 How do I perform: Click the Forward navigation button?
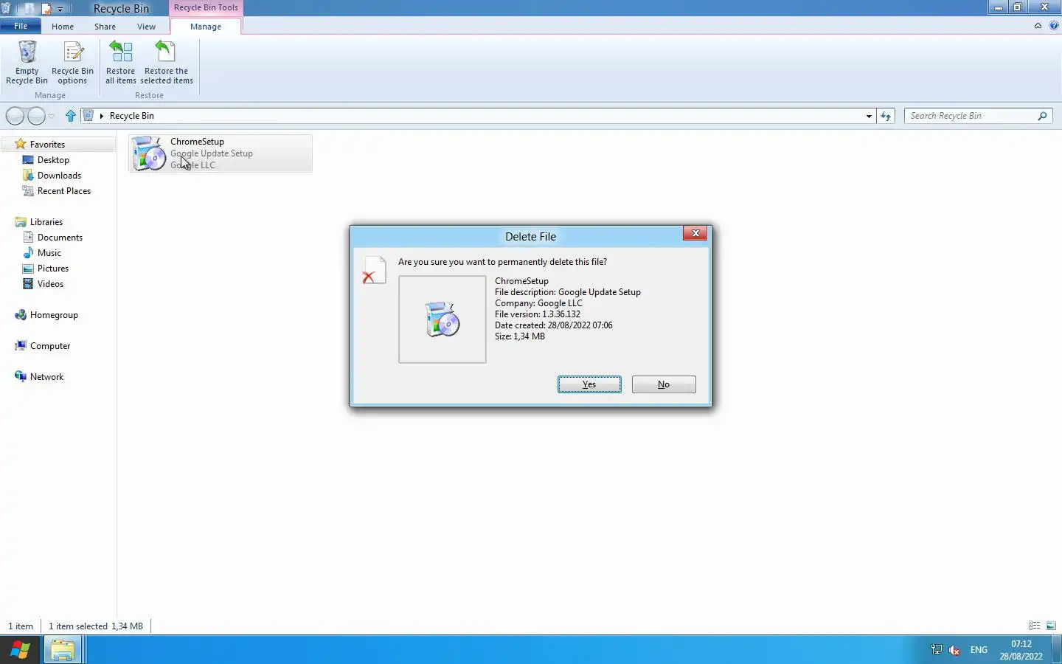[36, 116]
